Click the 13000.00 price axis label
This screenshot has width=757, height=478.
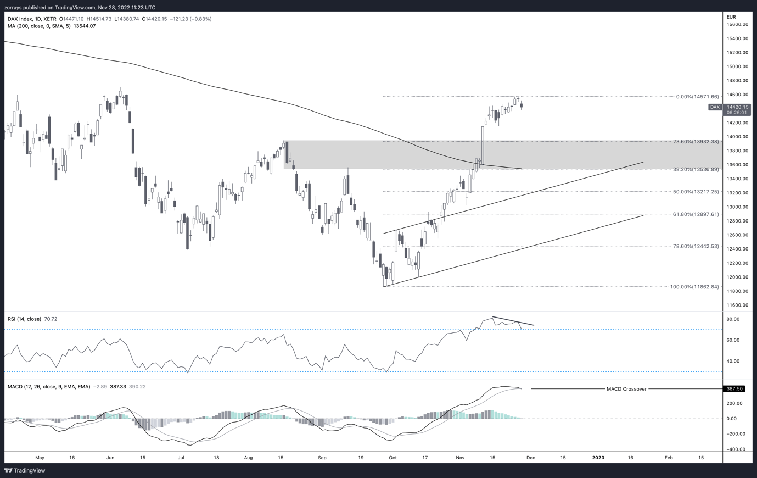(x=738, y=207)
